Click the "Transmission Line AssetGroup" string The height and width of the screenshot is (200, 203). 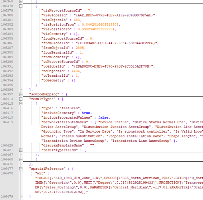coord(141,141)
